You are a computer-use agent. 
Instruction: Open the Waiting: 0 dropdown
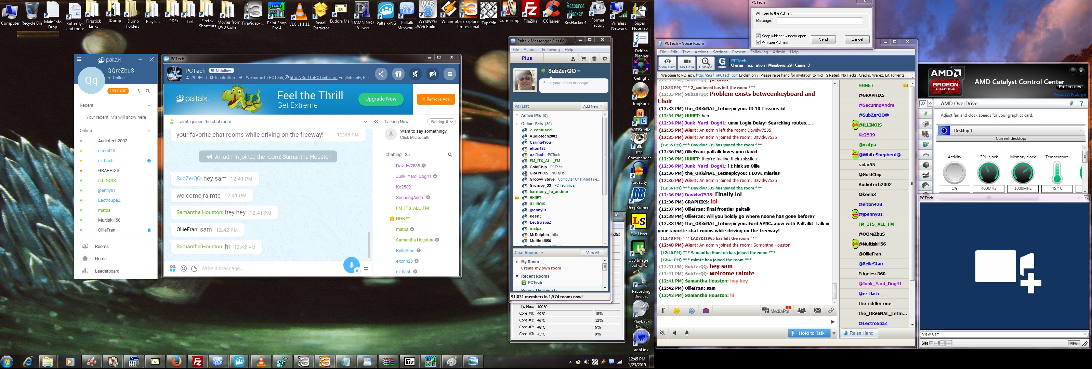click(441, 122)
